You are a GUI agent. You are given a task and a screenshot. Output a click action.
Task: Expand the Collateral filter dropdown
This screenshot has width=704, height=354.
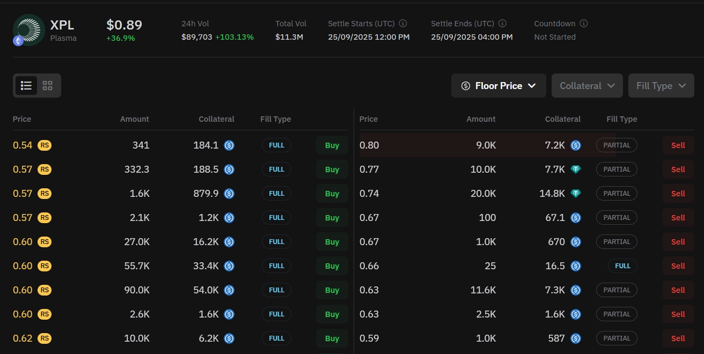click(x=586, y=85)
